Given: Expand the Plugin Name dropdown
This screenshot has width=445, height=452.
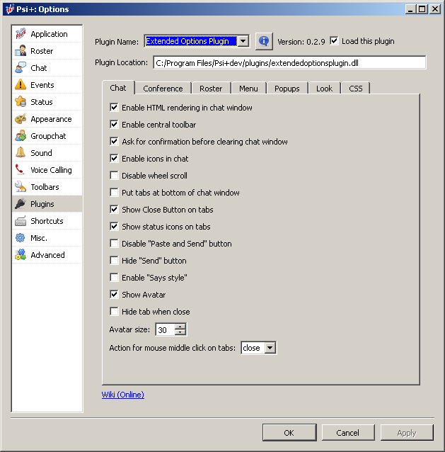Looking at the screenshot, I should coord(243,41).
